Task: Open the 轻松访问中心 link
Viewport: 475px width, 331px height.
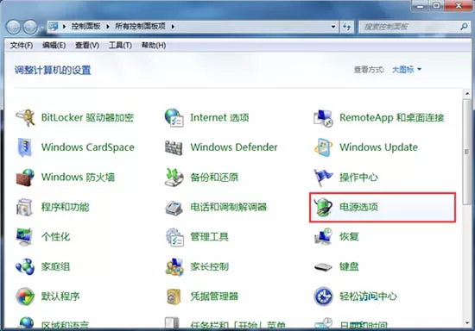Action: point(368,297)
